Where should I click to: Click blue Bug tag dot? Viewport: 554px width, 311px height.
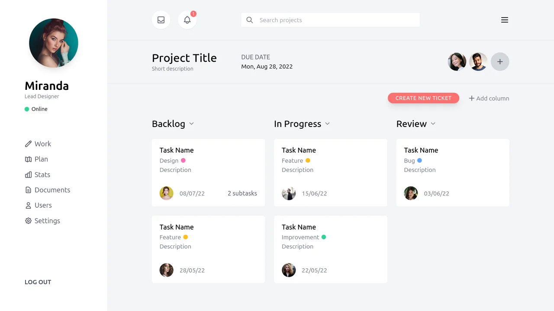click(x=419, y=160)
